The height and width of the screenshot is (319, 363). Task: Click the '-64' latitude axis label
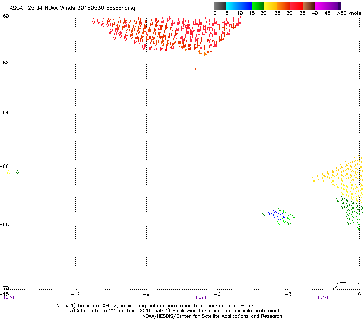coord(4,113)
